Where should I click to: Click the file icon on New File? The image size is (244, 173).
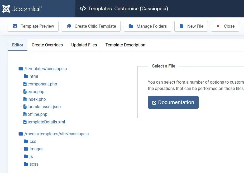coord(181,26)
